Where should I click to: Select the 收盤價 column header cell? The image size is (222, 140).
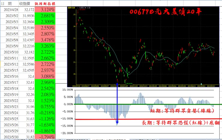pyautogui.click(x=27, y=4)
